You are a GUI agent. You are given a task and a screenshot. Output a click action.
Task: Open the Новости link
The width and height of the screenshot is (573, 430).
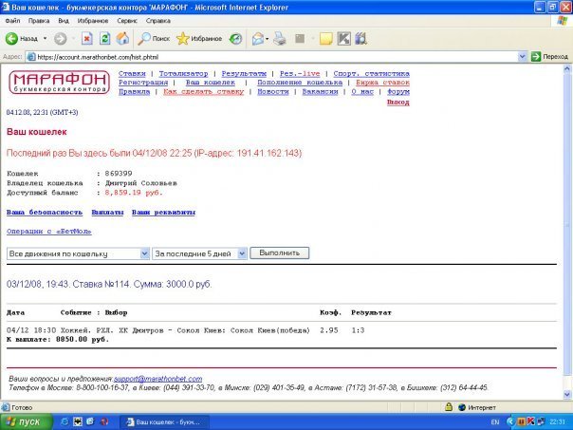(x=273, y=92)
